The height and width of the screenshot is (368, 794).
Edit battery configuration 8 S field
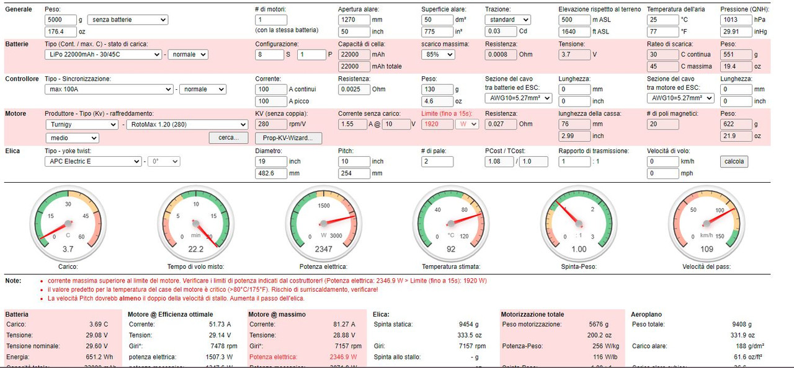(x=269, y=55)
